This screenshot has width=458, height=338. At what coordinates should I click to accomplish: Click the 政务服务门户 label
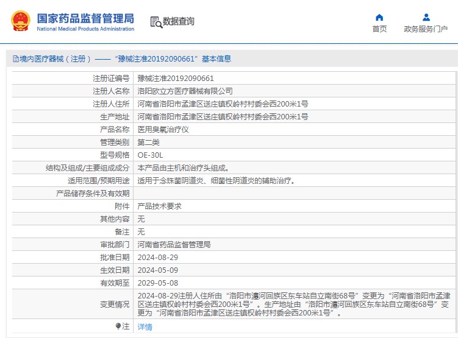(x=426, y=29)
